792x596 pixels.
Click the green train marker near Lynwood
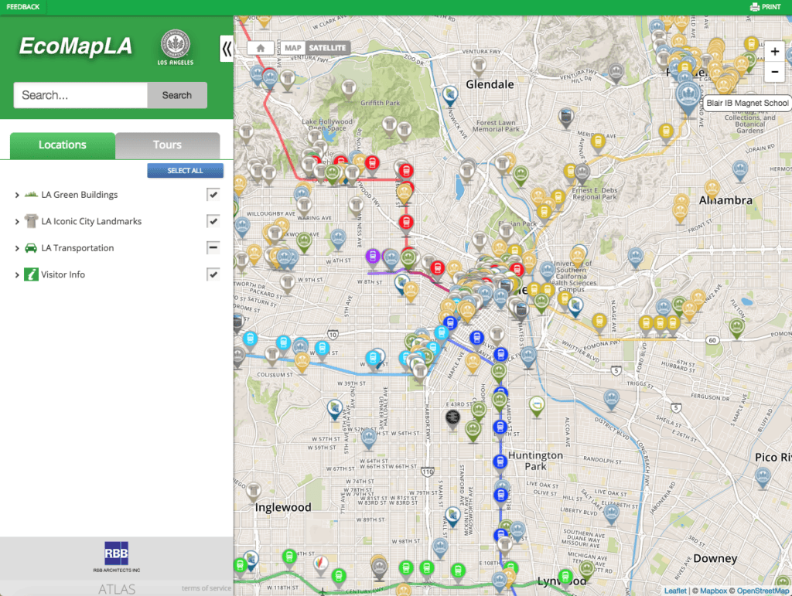tap(565, 575)
